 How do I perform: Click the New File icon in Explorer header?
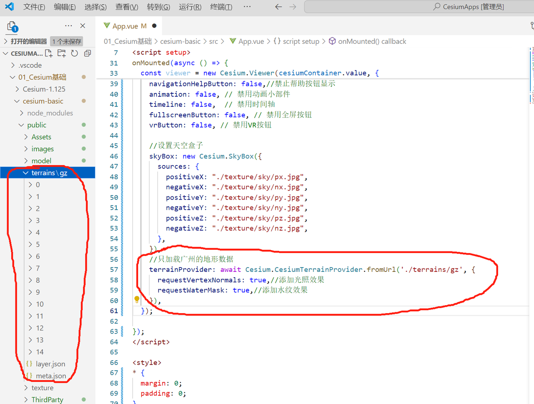point(49,53)
